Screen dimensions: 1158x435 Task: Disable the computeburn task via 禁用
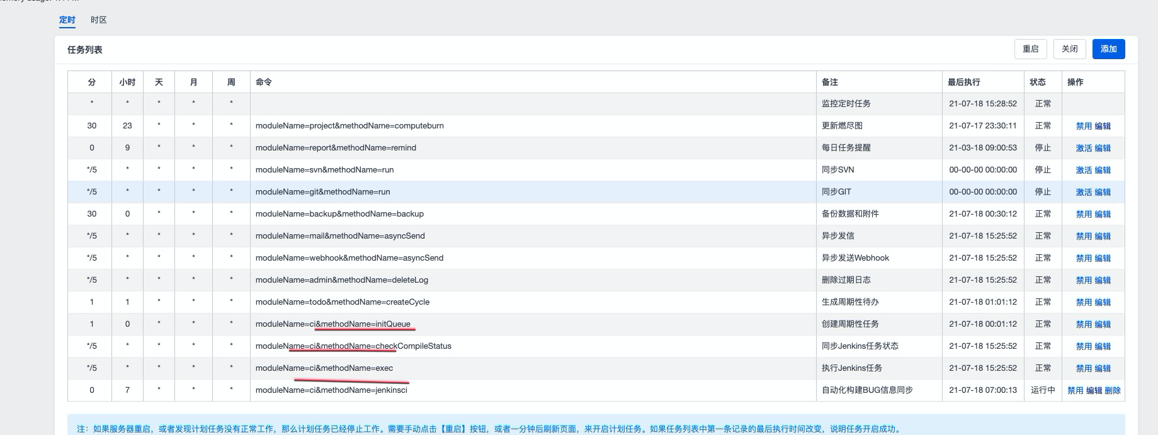[1084, 126]
